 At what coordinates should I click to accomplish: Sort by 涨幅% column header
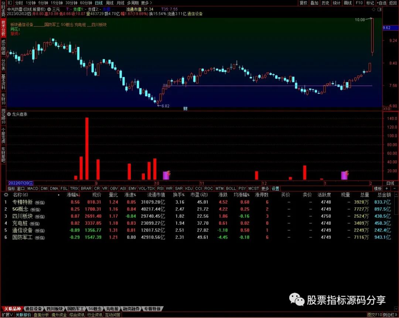click(x=73, y=195)
